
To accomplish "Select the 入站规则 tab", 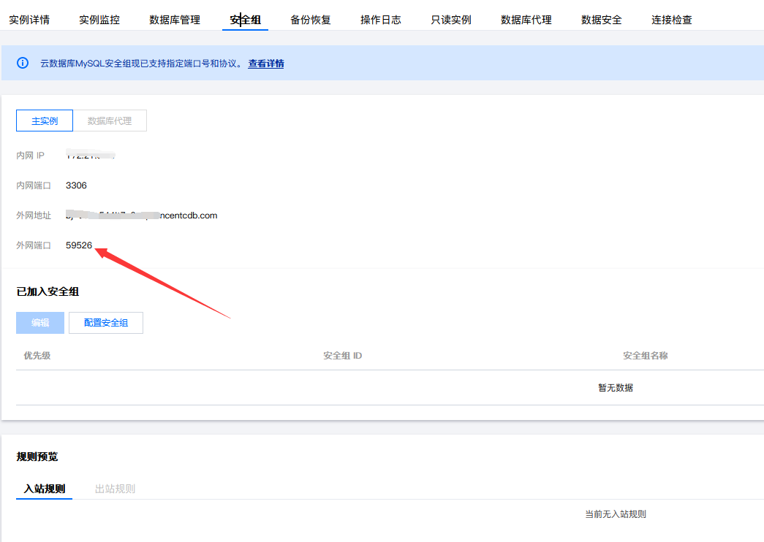I will 45,489.
